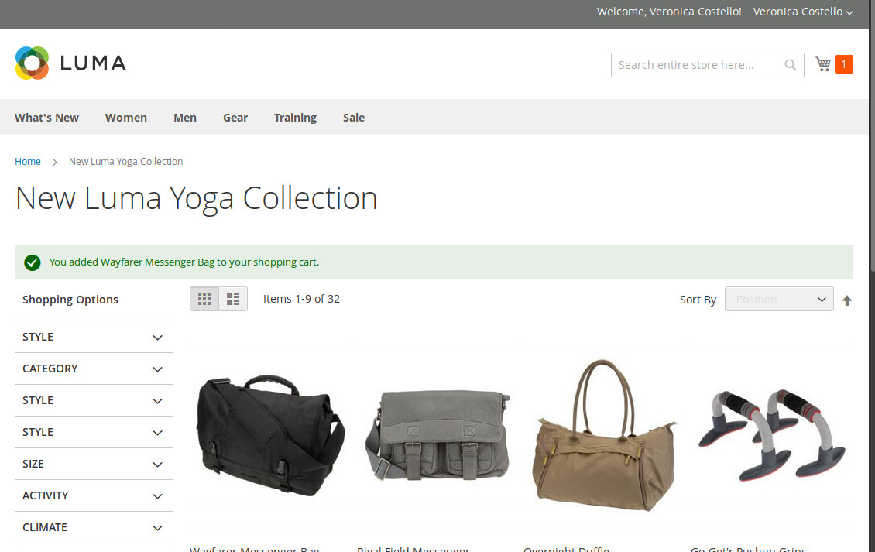Click the Luma logo icon

(32, 63)
